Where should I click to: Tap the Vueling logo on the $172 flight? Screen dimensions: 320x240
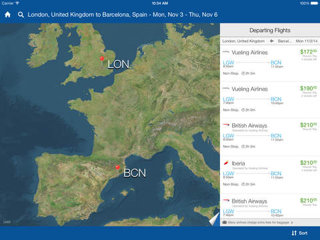[226, 52]
